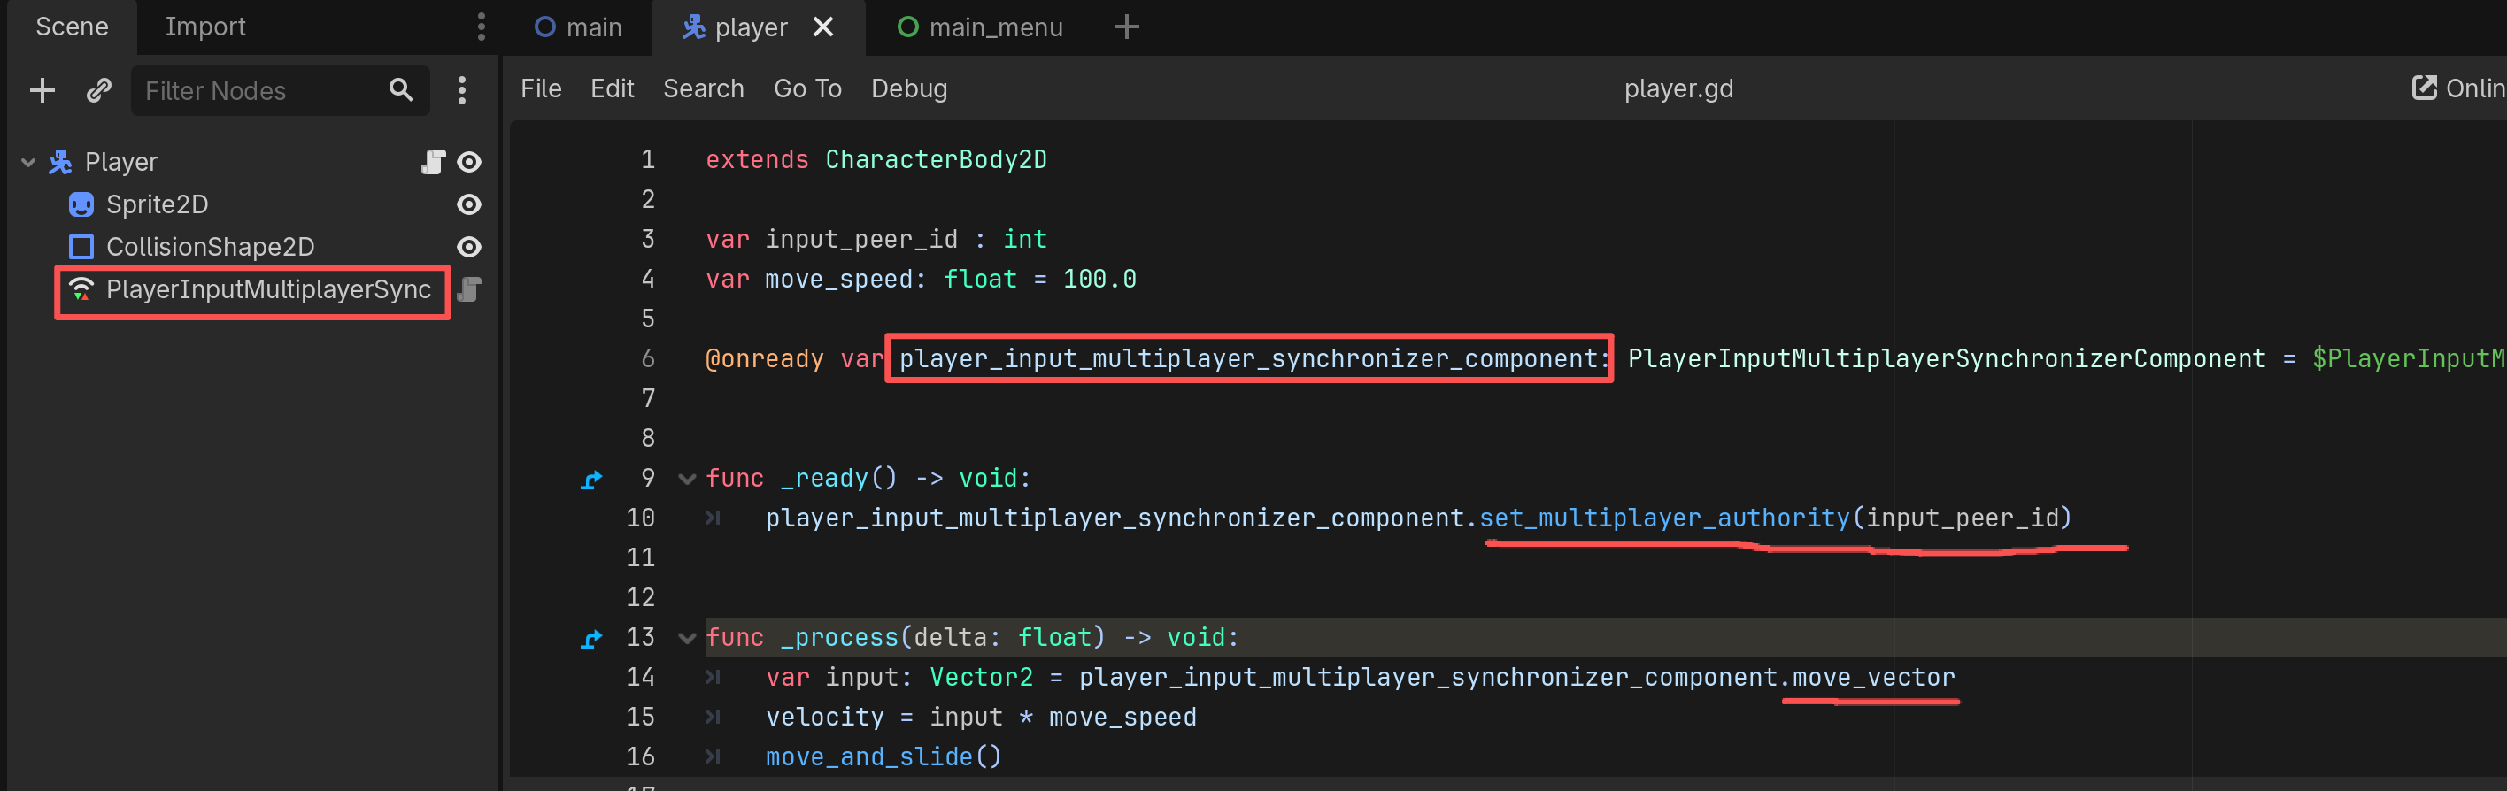Switch to the main_menu scene tab
This screenshot has width=2507, height=791.
click(980, 27)
